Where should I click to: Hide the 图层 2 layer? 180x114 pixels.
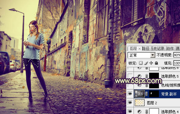[130, 102]
